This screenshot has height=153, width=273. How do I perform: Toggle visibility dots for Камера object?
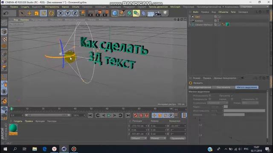coord(218,21)
